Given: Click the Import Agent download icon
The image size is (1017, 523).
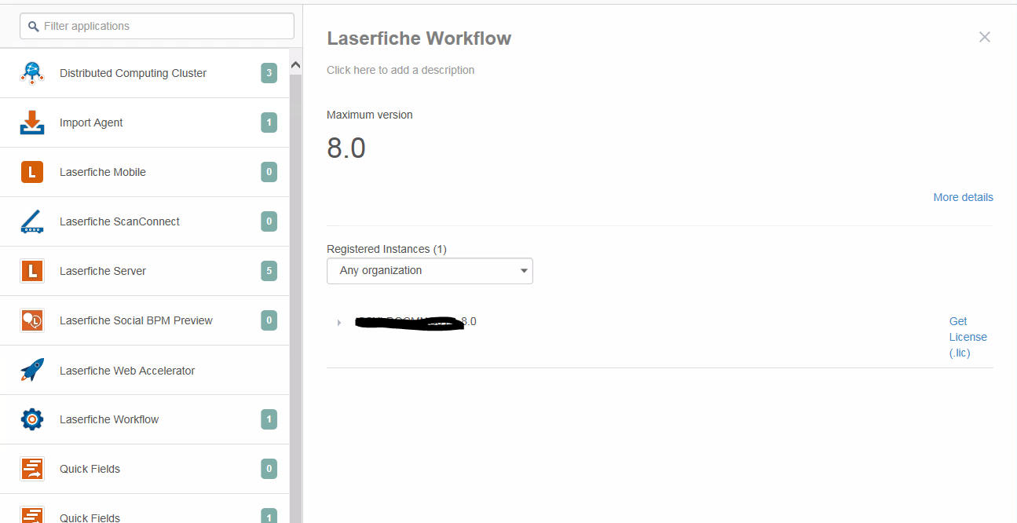Looking at the screenshot, I should [32, 123].
